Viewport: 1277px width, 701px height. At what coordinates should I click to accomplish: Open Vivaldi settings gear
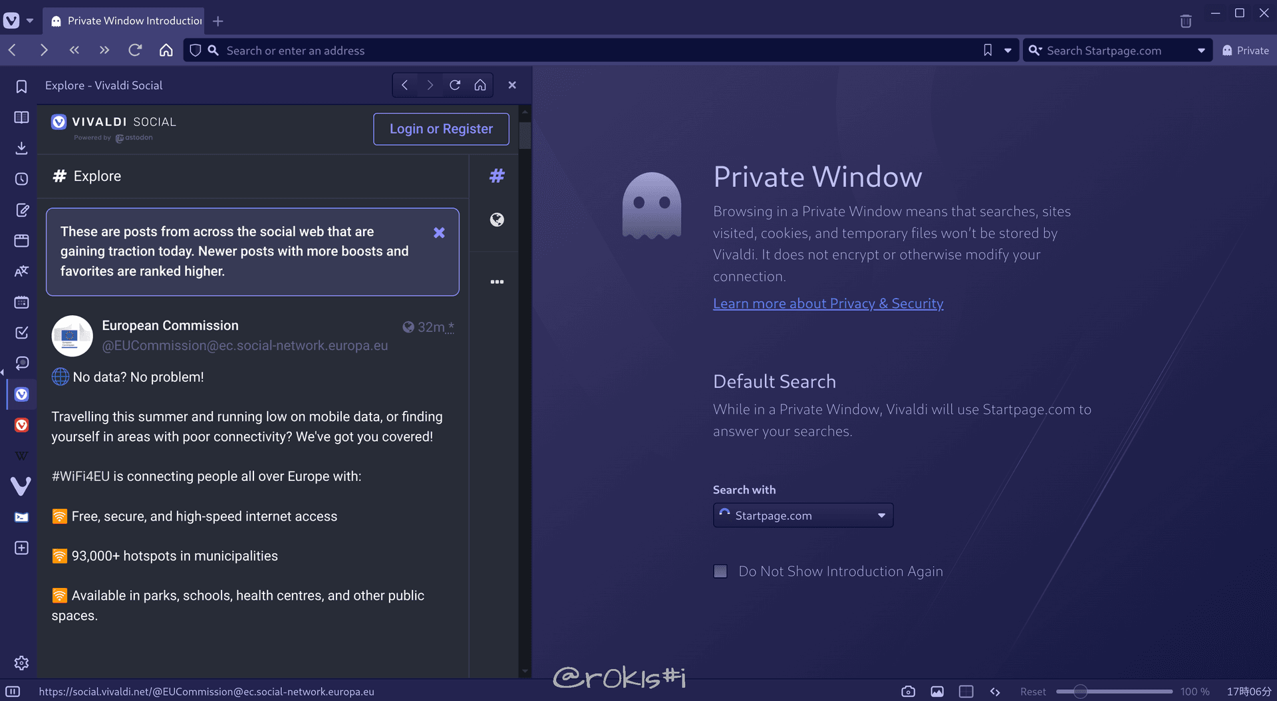[x=21, y=663]
